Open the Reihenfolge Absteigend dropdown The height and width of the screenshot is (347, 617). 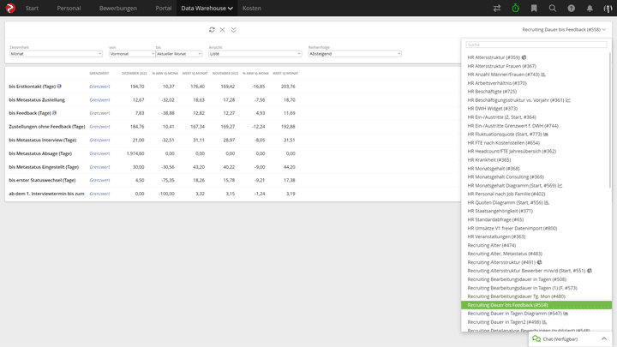[x=355, y=54]
